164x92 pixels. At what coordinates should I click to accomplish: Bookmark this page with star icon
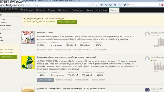(x=106, y=5)
